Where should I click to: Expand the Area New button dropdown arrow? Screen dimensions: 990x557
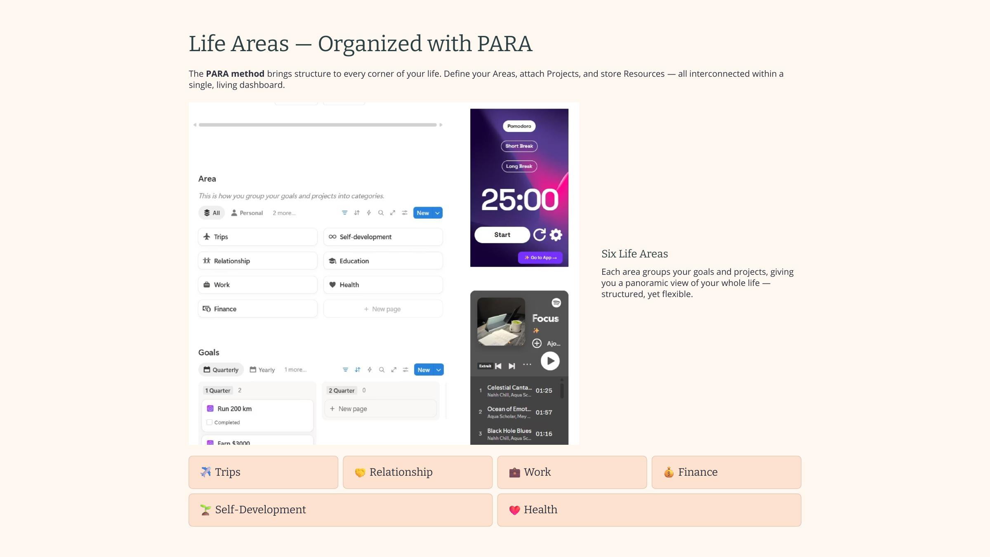tap(437, 213)
